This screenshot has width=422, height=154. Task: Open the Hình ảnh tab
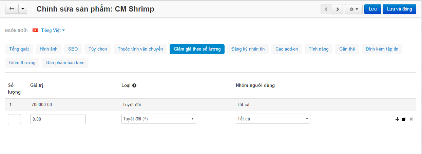click(49, 49)
